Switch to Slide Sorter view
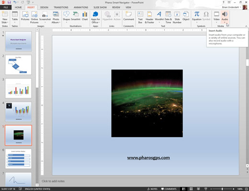Viewport: 249px width, 191px height. 191,189
